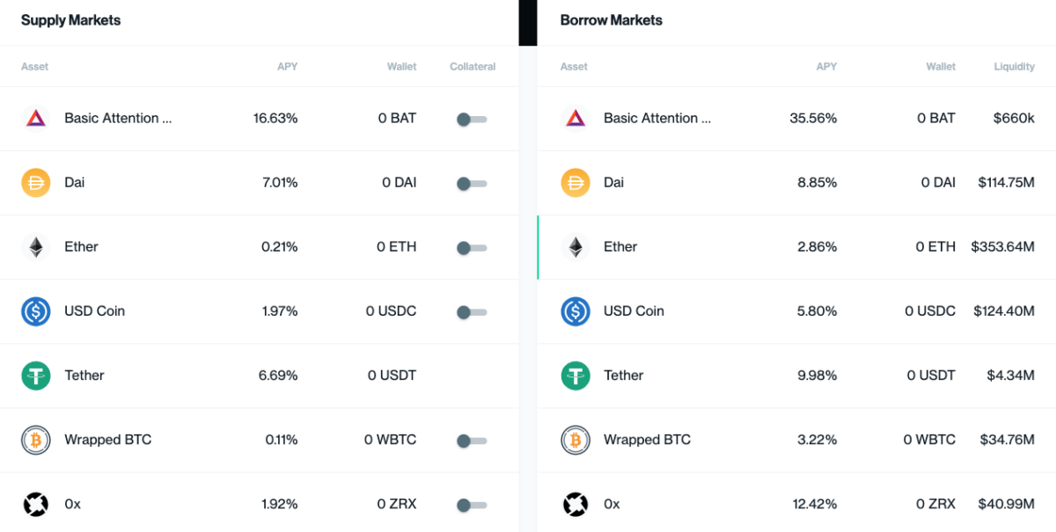Image resolution: width=1056 pixels, height=532 pixels.
Task: Enable Wrapped BTC collateral toggle
Action: (x=472, y=440)
